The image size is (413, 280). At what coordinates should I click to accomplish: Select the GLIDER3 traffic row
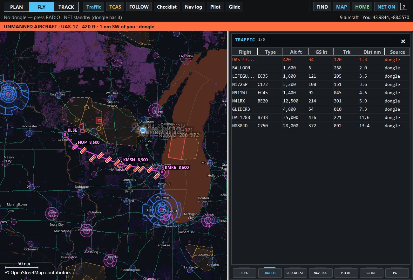321,109
